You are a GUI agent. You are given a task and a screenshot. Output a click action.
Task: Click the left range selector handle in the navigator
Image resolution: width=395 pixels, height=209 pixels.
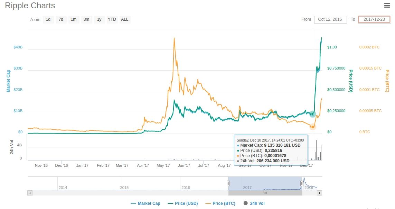pos(228,183)
